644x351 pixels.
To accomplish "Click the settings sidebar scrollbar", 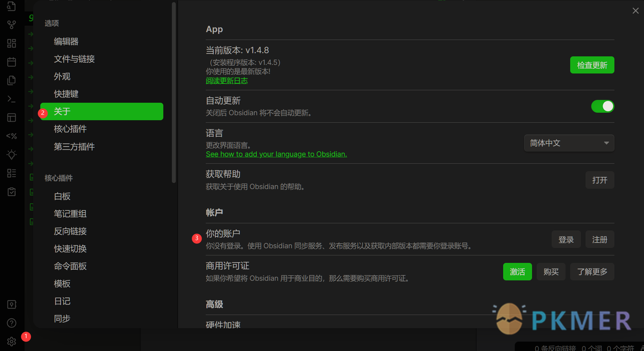I will point(174,93).
